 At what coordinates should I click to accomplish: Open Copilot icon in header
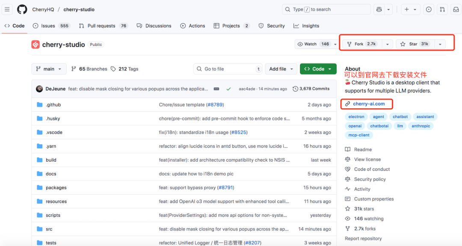[379, 9]
